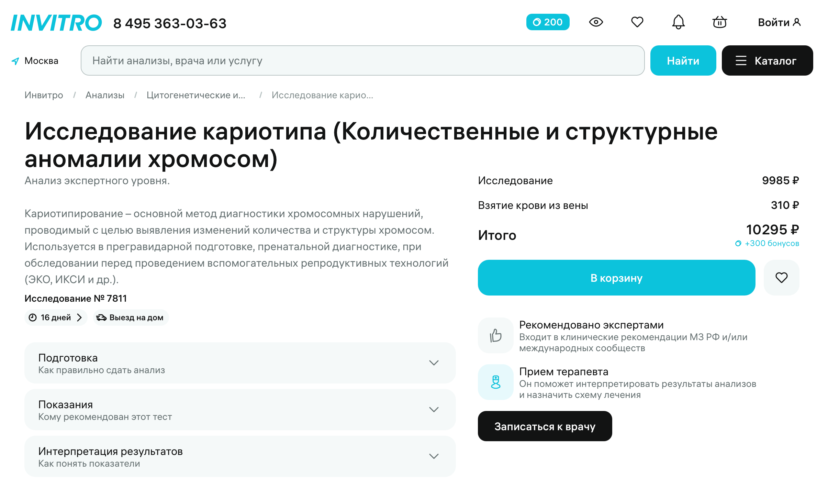828x501 pixels.
Task: Click the Исследование price 9985 ₽
Action: [780, 180]
